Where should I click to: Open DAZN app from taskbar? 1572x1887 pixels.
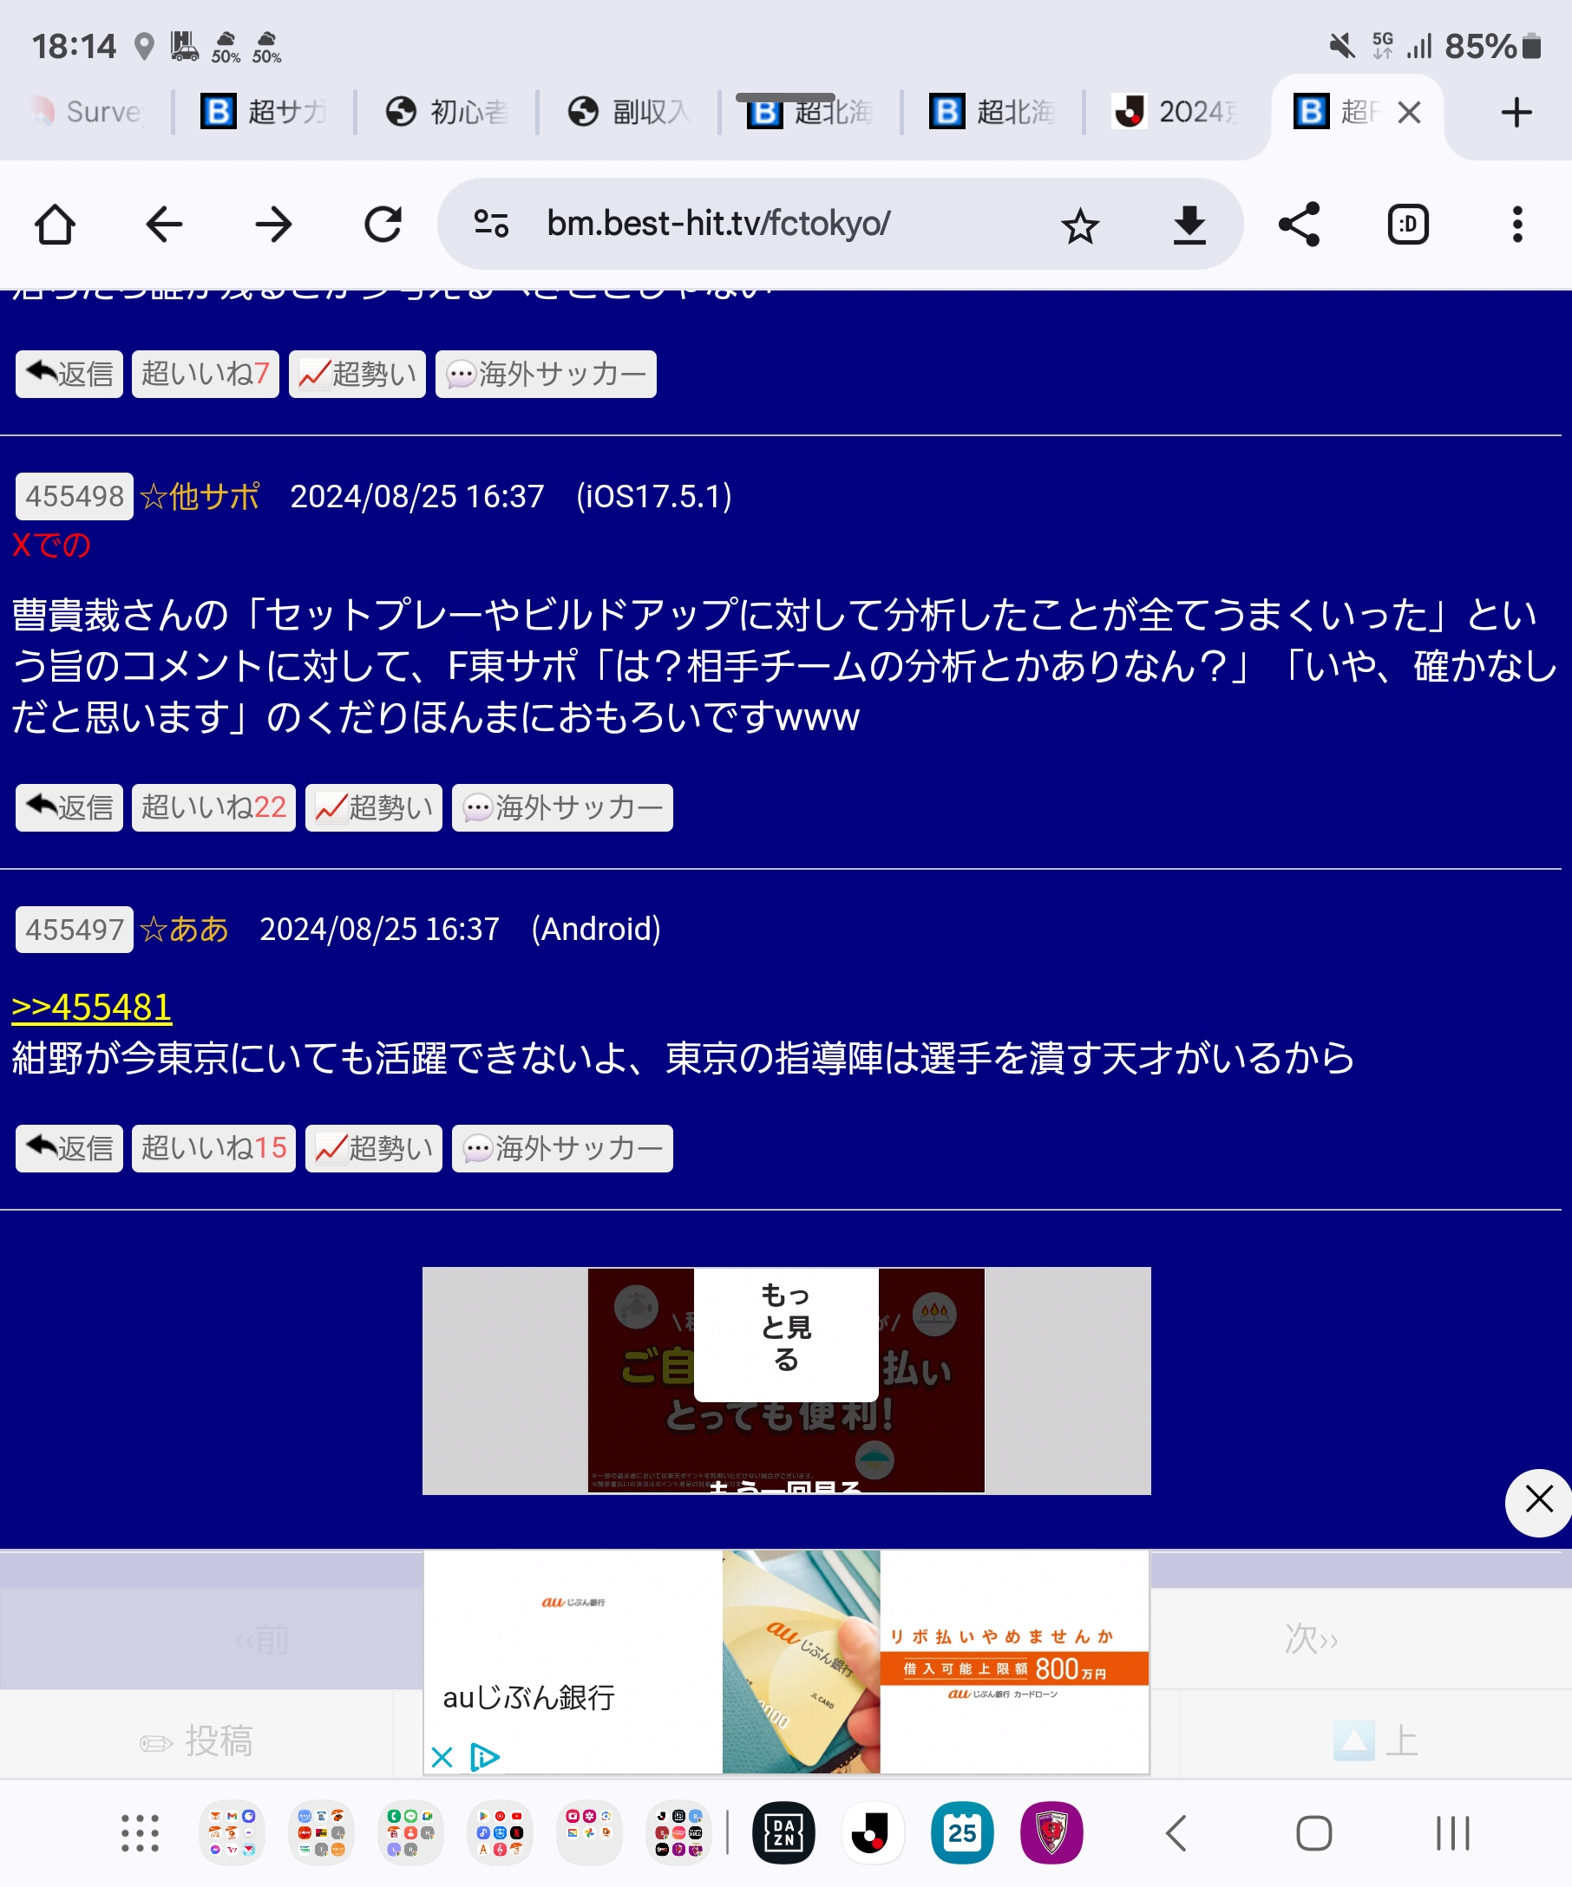(x=783, y=1833)
